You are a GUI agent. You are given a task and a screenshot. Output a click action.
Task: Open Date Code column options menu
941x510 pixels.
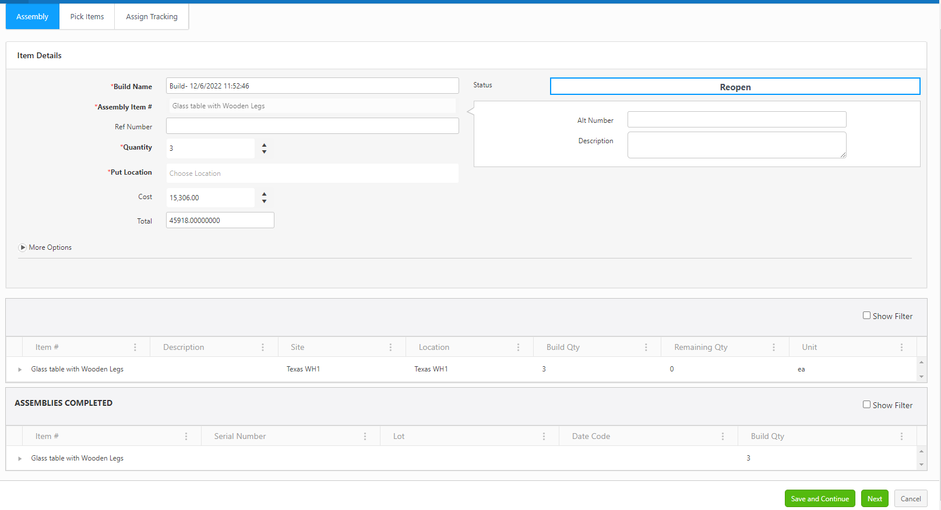click(x=723, y=436)
